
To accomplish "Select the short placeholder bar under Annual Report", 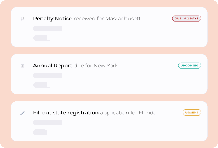I will pyautogui.click(x=40, y=85).
